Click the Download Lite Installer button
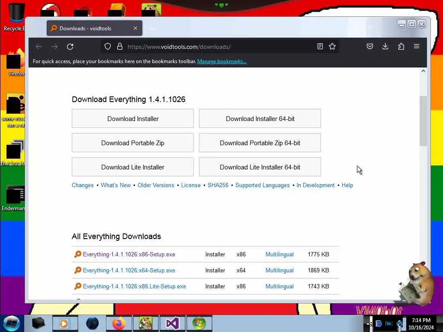Viewport: 443px width, 332px height. 133,167
